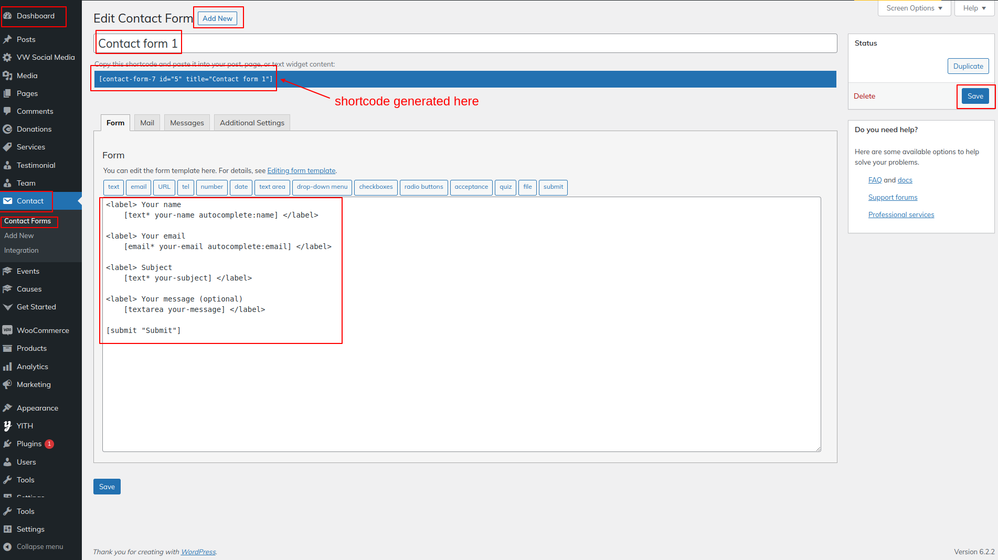998x560 pixels.
Task: Insert a radio buttons form tag
Action: pos(423,187)
